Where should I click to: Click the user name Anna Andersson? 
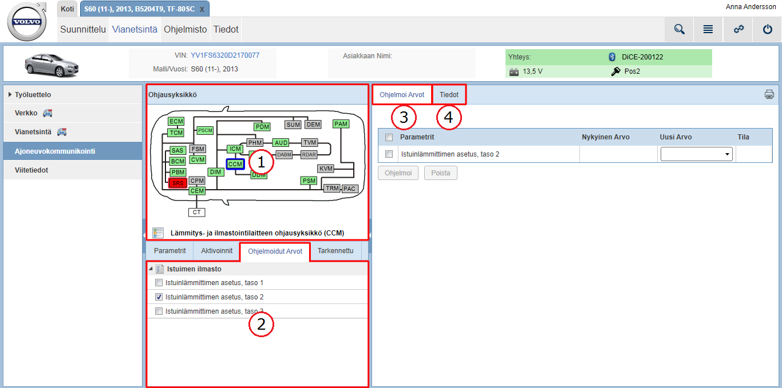(751, 7)
